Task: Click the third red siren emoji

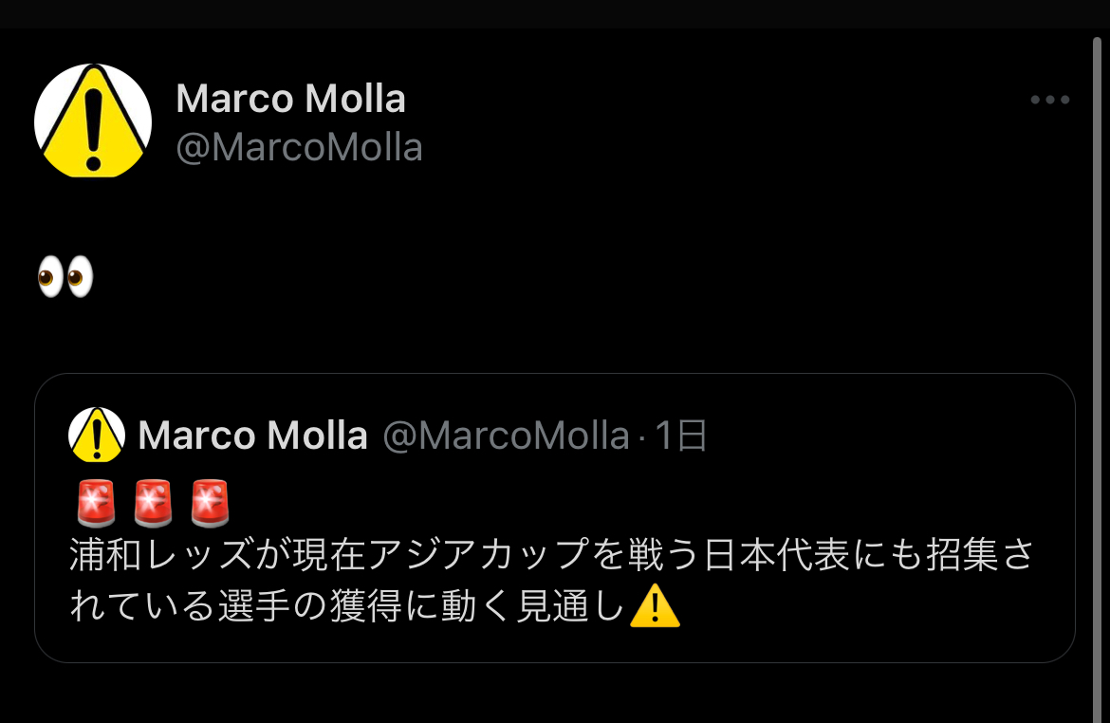Action: point(211,504)
